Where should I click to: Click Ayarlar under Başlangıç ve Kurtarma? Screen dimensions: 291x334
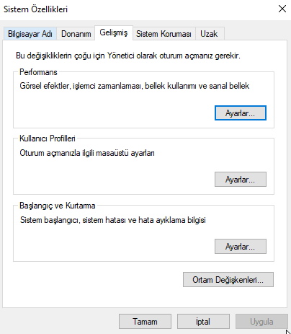241,246
